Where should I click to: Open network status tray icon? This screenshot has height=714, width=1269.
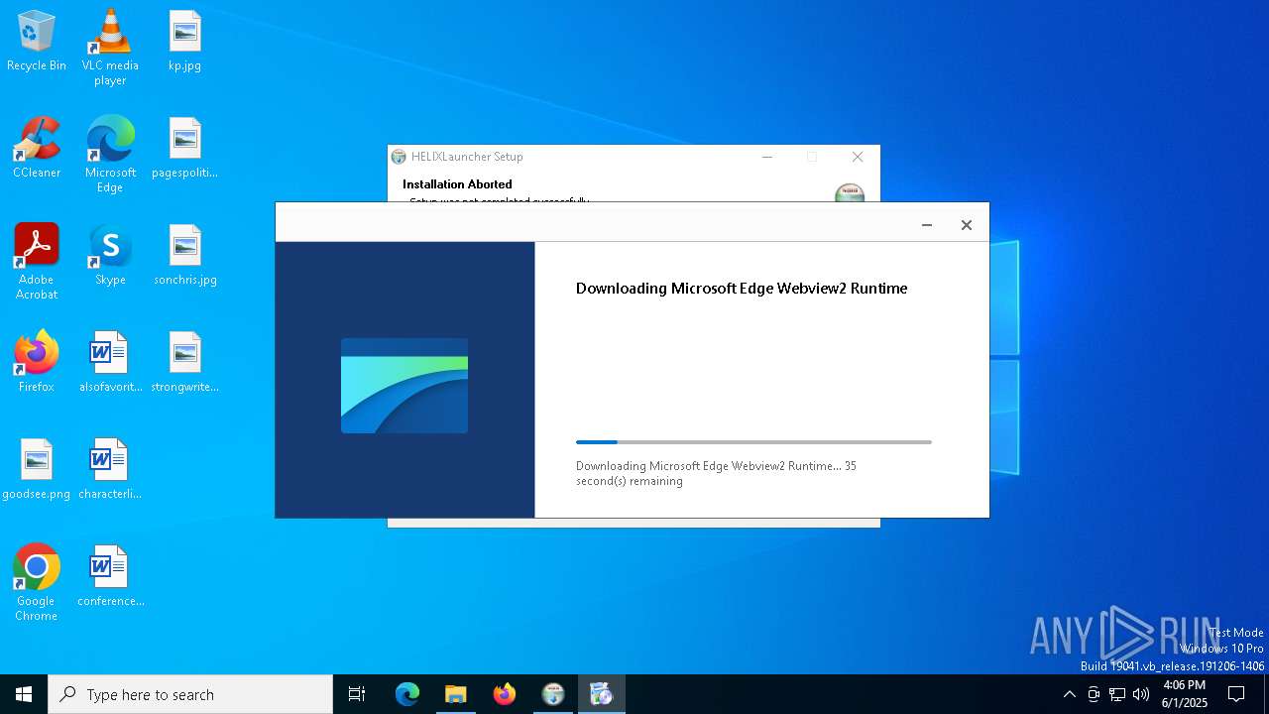click(x=1117, y=694)
